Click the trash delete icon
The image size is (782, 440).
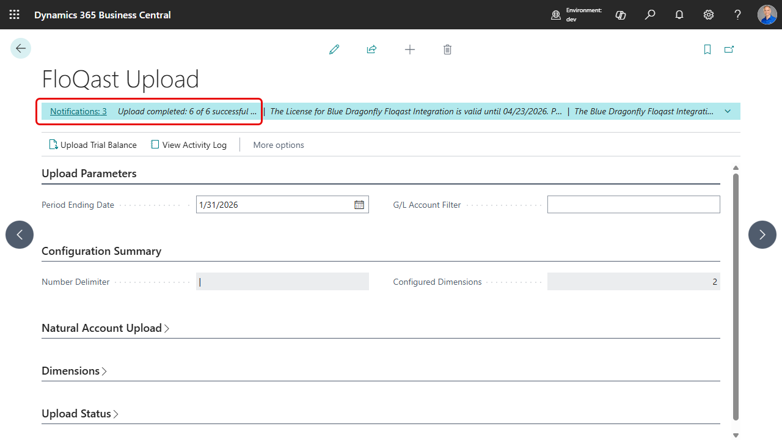point(447,50)
